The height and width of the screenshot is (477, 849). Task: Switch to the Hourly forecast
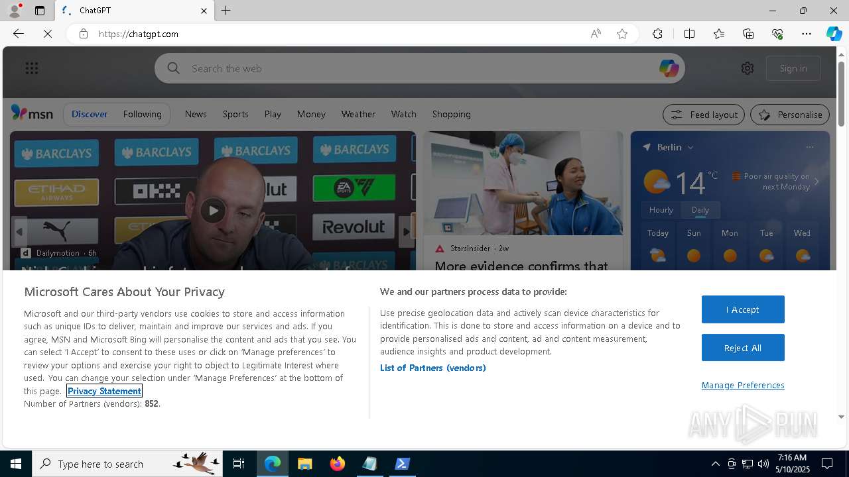[x=661, y=210]
